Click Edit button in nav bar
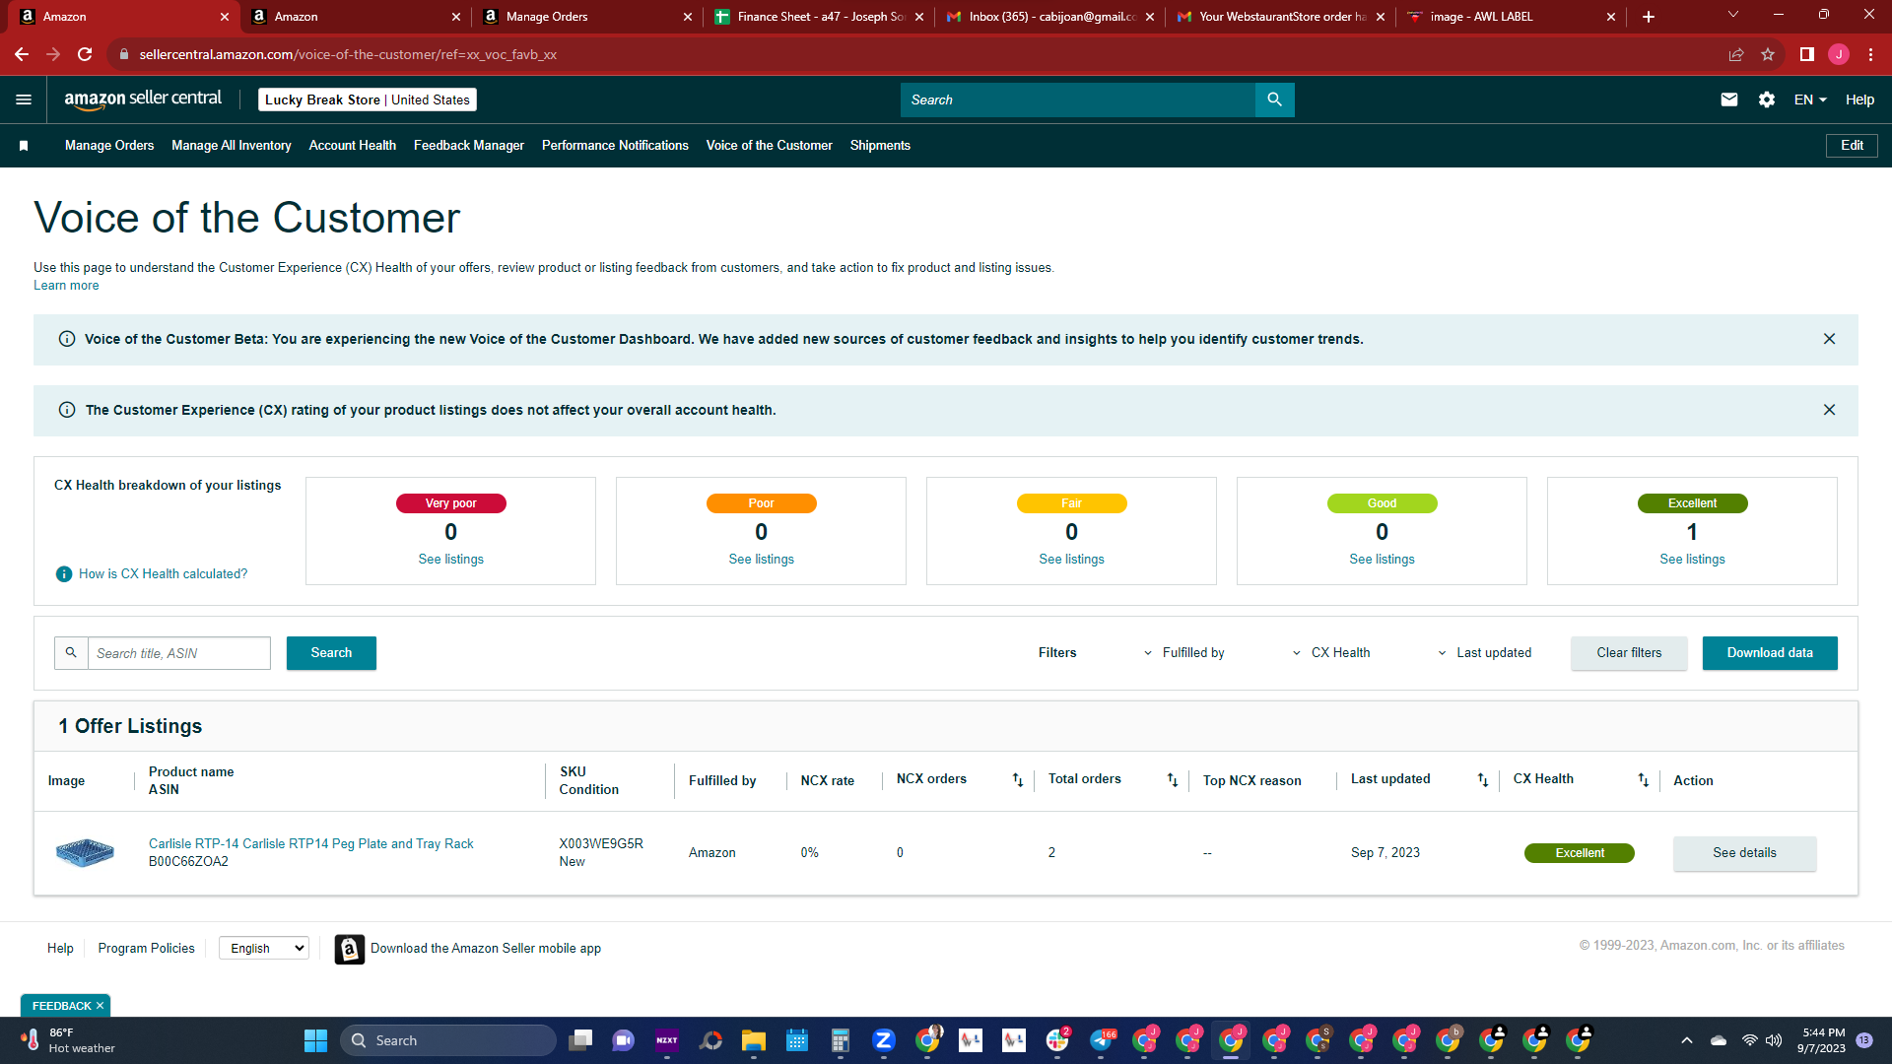This screenshot has height=1064, width=1892. pos(1852,146)
